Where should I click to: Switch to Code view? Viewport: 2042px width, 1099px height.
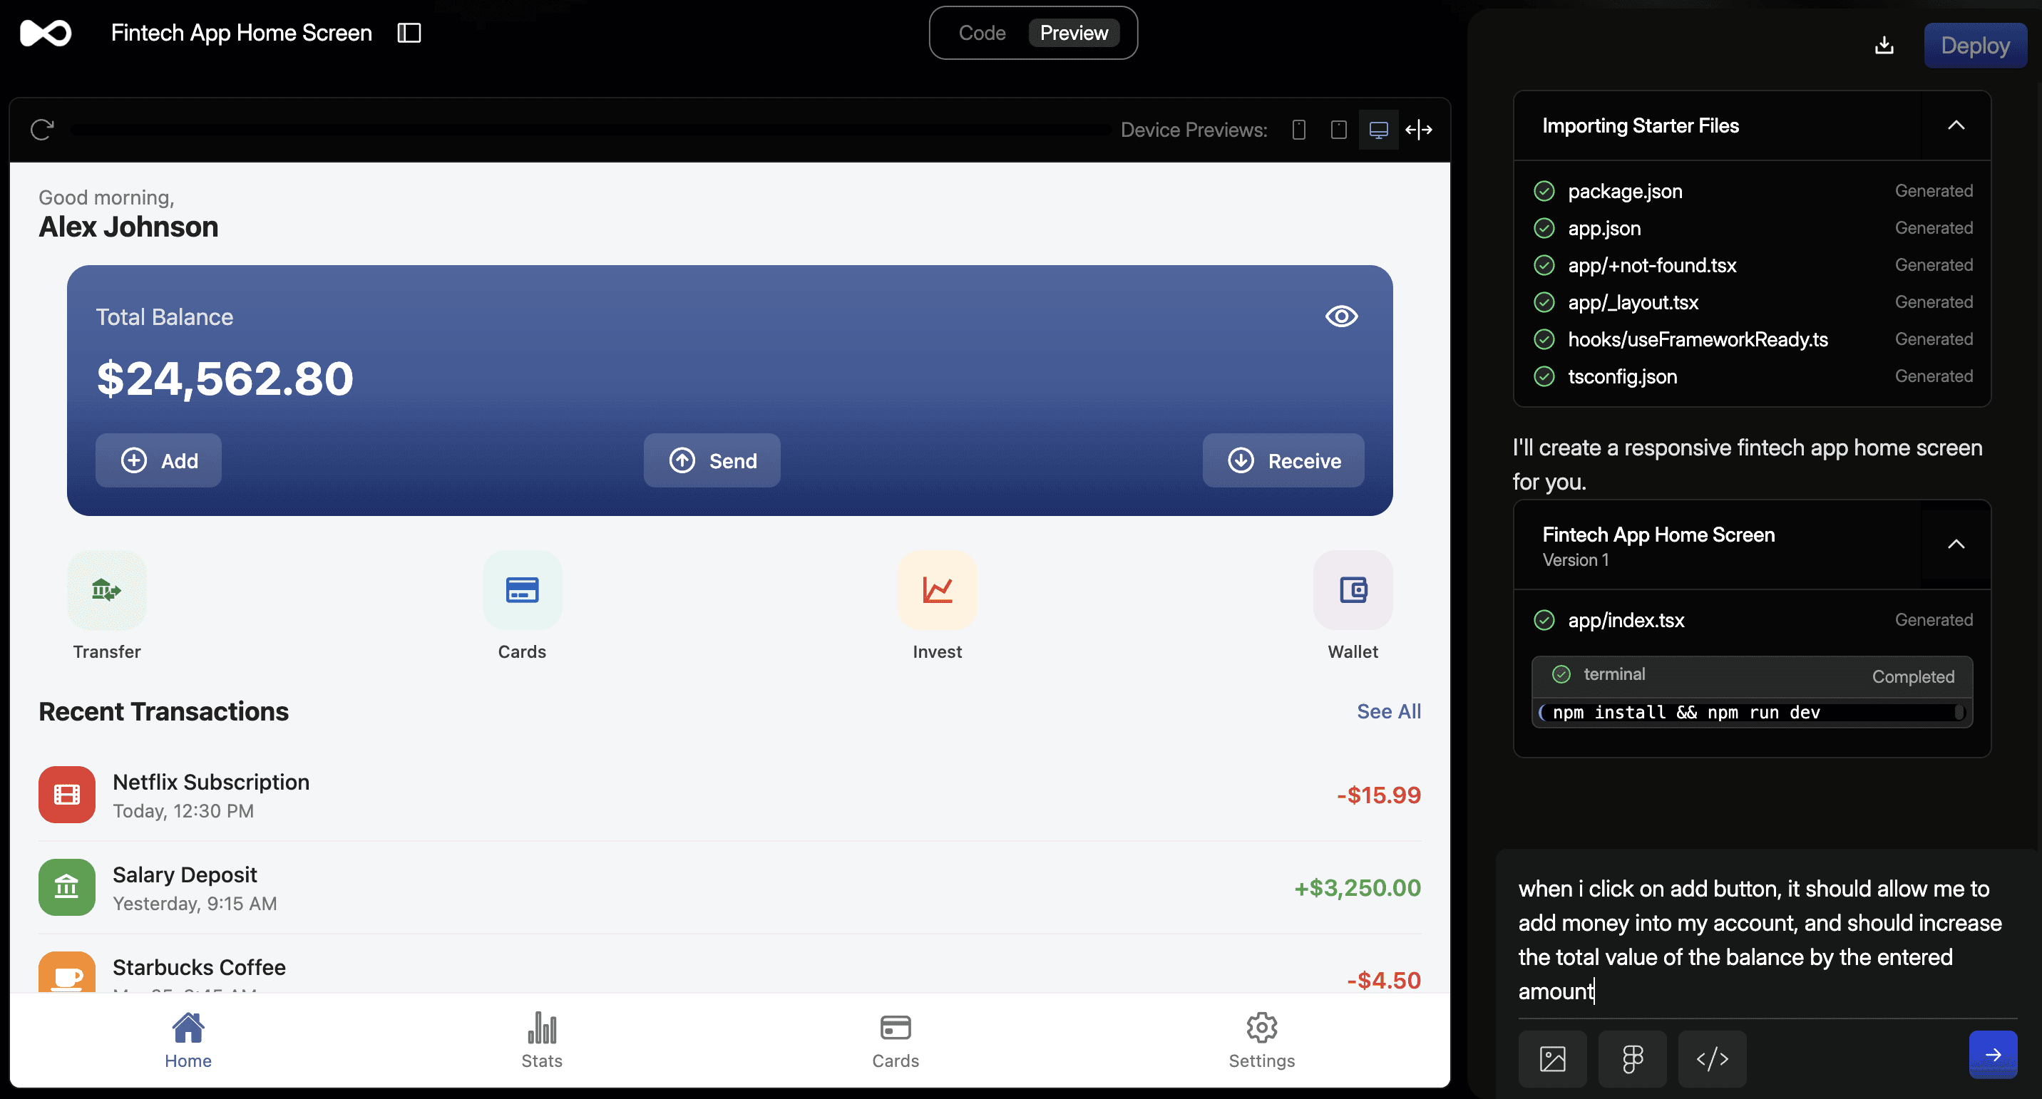[x=981, y=33]
